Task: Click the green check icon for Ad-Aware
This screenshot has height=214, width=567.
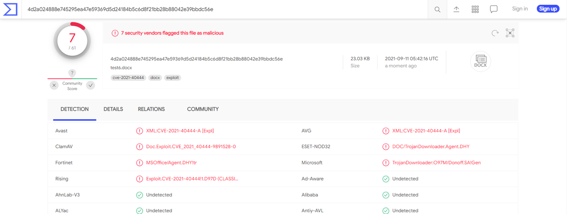Action: 386,179
